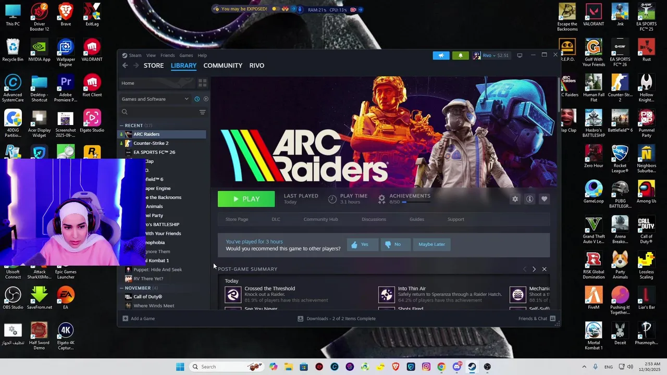The image size is (667, 375).
Task: Open ARC Raiders Discussions link
Action: point(374,219)
